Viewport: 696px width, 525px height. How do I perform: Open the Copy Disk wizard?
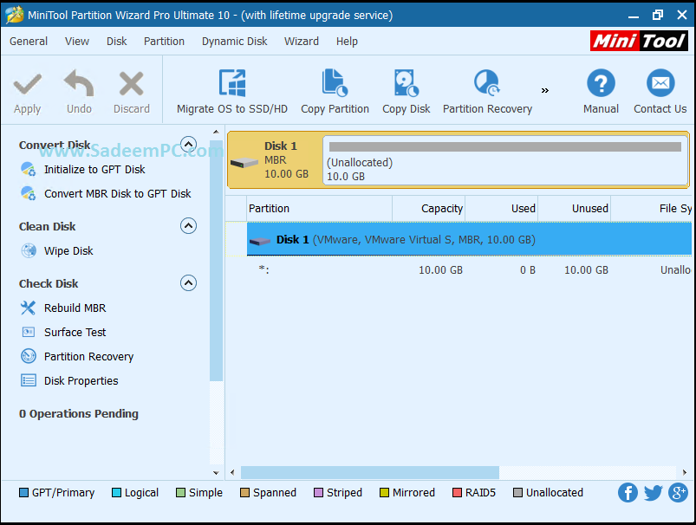click(x=407, y=93)
